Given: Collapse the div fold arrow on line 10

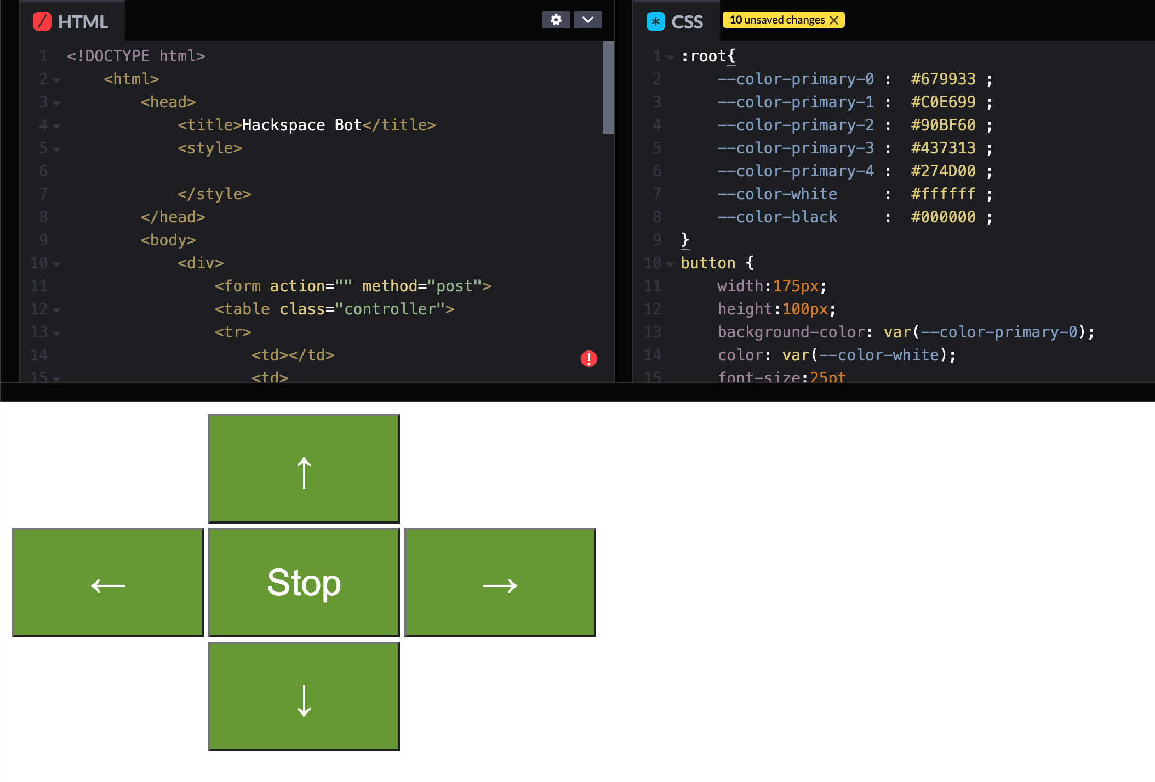Looking at the screenshot, I should pos(57,264).
